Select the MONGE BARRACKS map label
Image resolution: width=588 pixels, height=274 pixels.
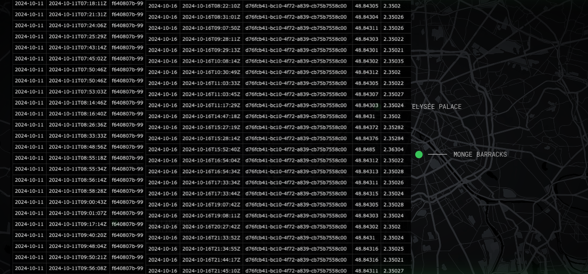[x=480, y=155]
